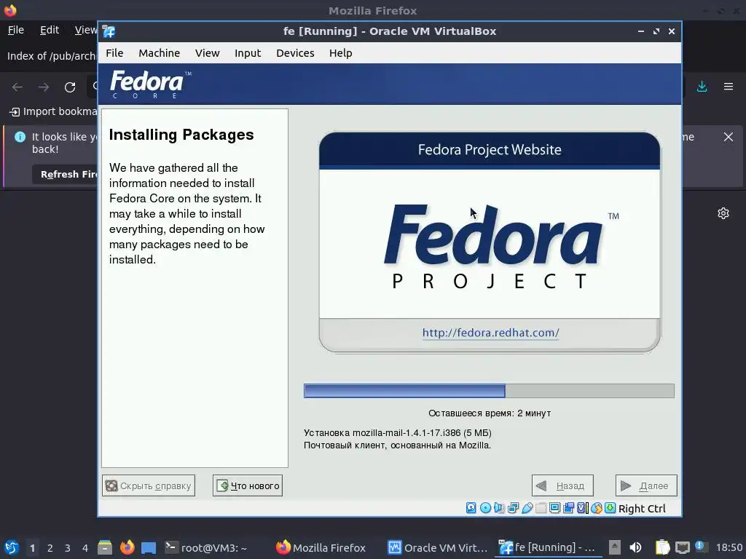Click the mouse integration indicator in VirtualBox status bar
Viewport: 746px width, 559px height.
click(x=596, y=508)
